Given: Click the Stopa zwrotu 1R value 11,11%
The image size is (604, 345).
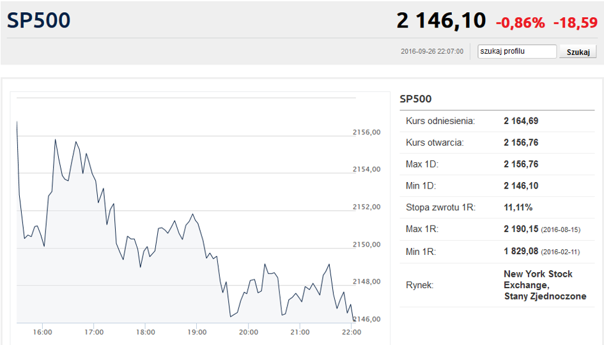Looking at the screenshot, I should [x=518, y=207].
